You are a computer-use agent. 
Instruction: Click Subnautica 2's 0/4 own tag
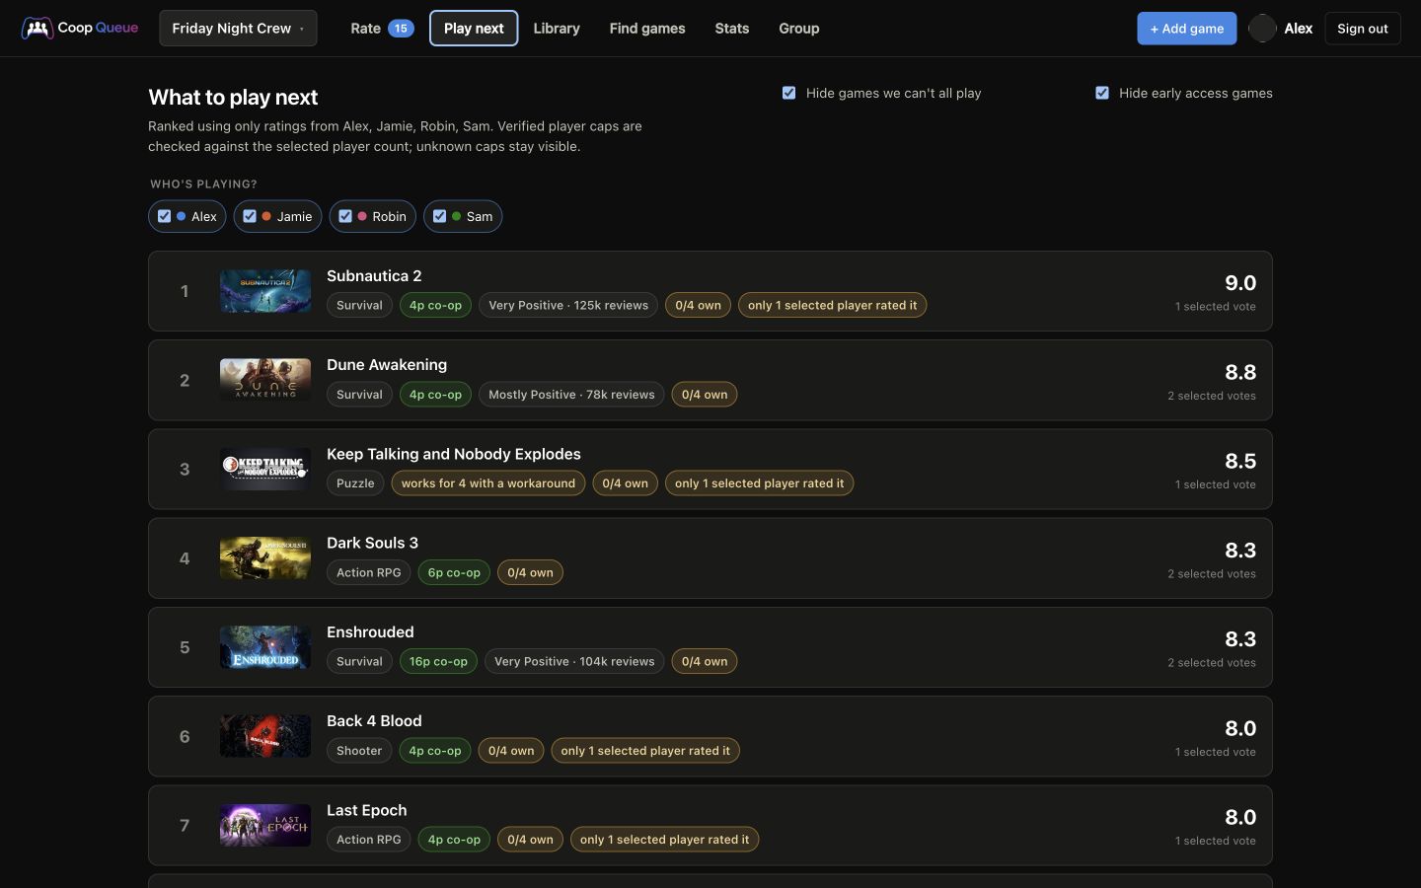698,305
